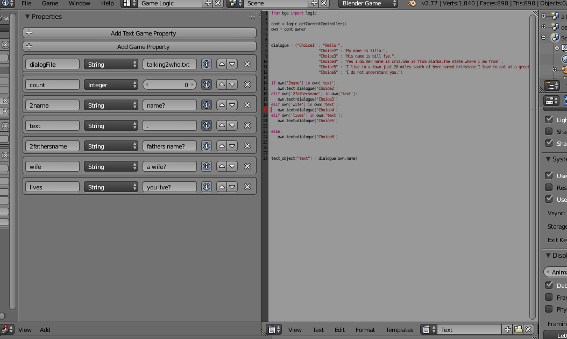The height and width of the screenshot is (339, 567).
Task: Click the Properties panel vertical scrollbar
Action: pyautogui.click(x=13, y=162)
